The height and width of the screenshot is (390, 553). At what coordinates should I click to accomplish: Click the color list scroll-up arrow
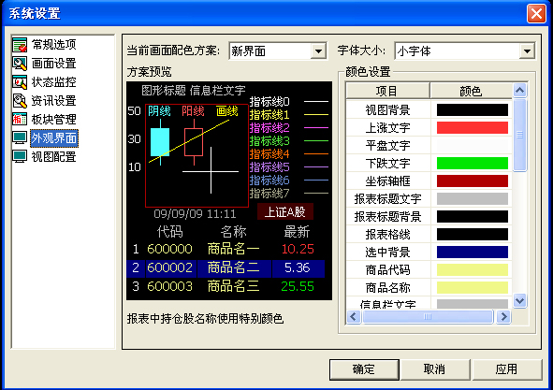point(519,91)
